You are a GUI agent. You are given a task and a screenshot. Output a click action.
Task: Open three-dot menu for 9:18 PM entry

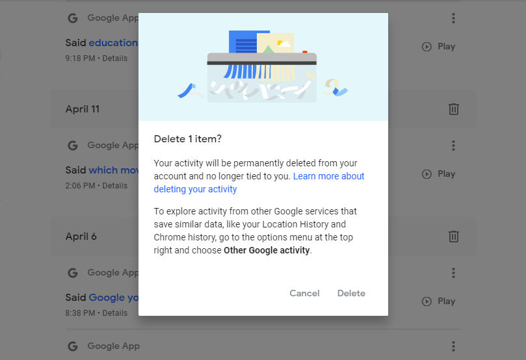(x=453, y=18)
